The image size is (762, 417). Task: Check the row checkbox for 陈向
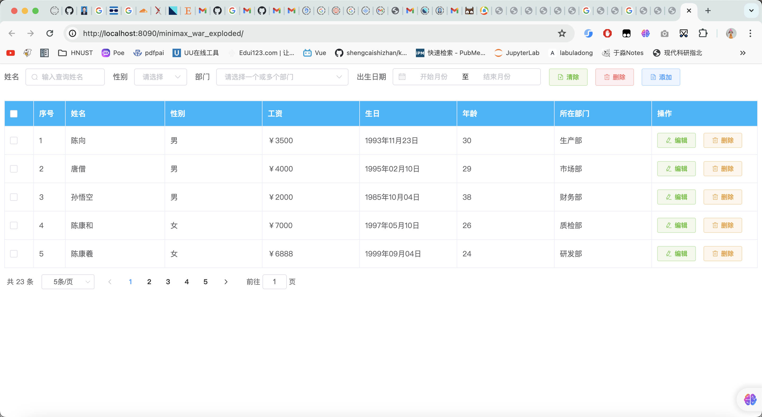coord(14,140)
